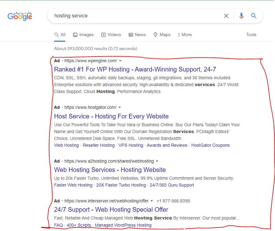Screen dimensions: 275x231
Task: Expand the interserver.net ad dropdown arrow
Action: (x=152, y=201)
